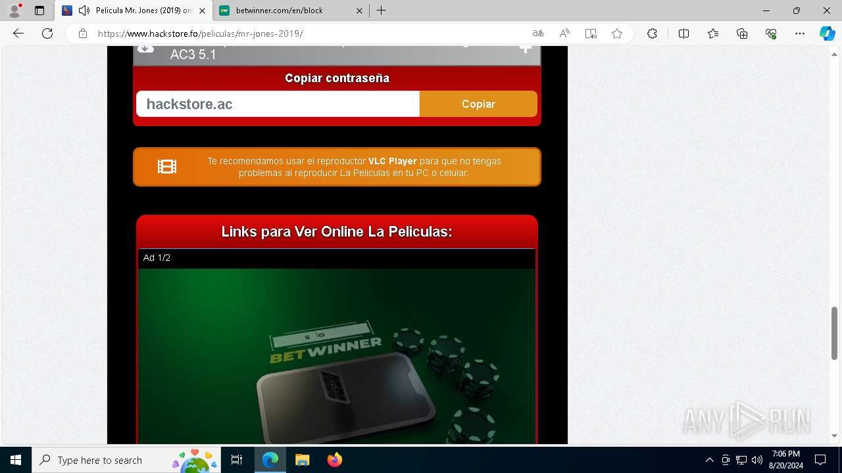The image size is (842, 473).
Task: Open tab actions menu icon
Action: coord(39,11)
